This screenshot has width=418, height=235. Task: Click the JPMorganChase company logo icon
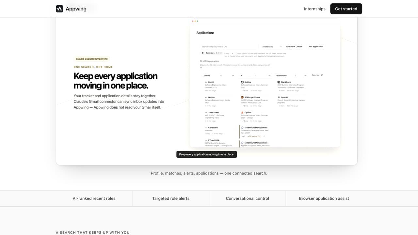[242, 97]
